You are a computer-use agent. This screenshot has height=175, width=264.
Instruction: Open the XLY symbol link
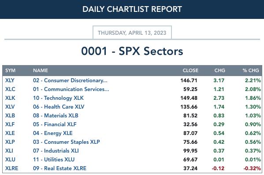coord(10,80)
